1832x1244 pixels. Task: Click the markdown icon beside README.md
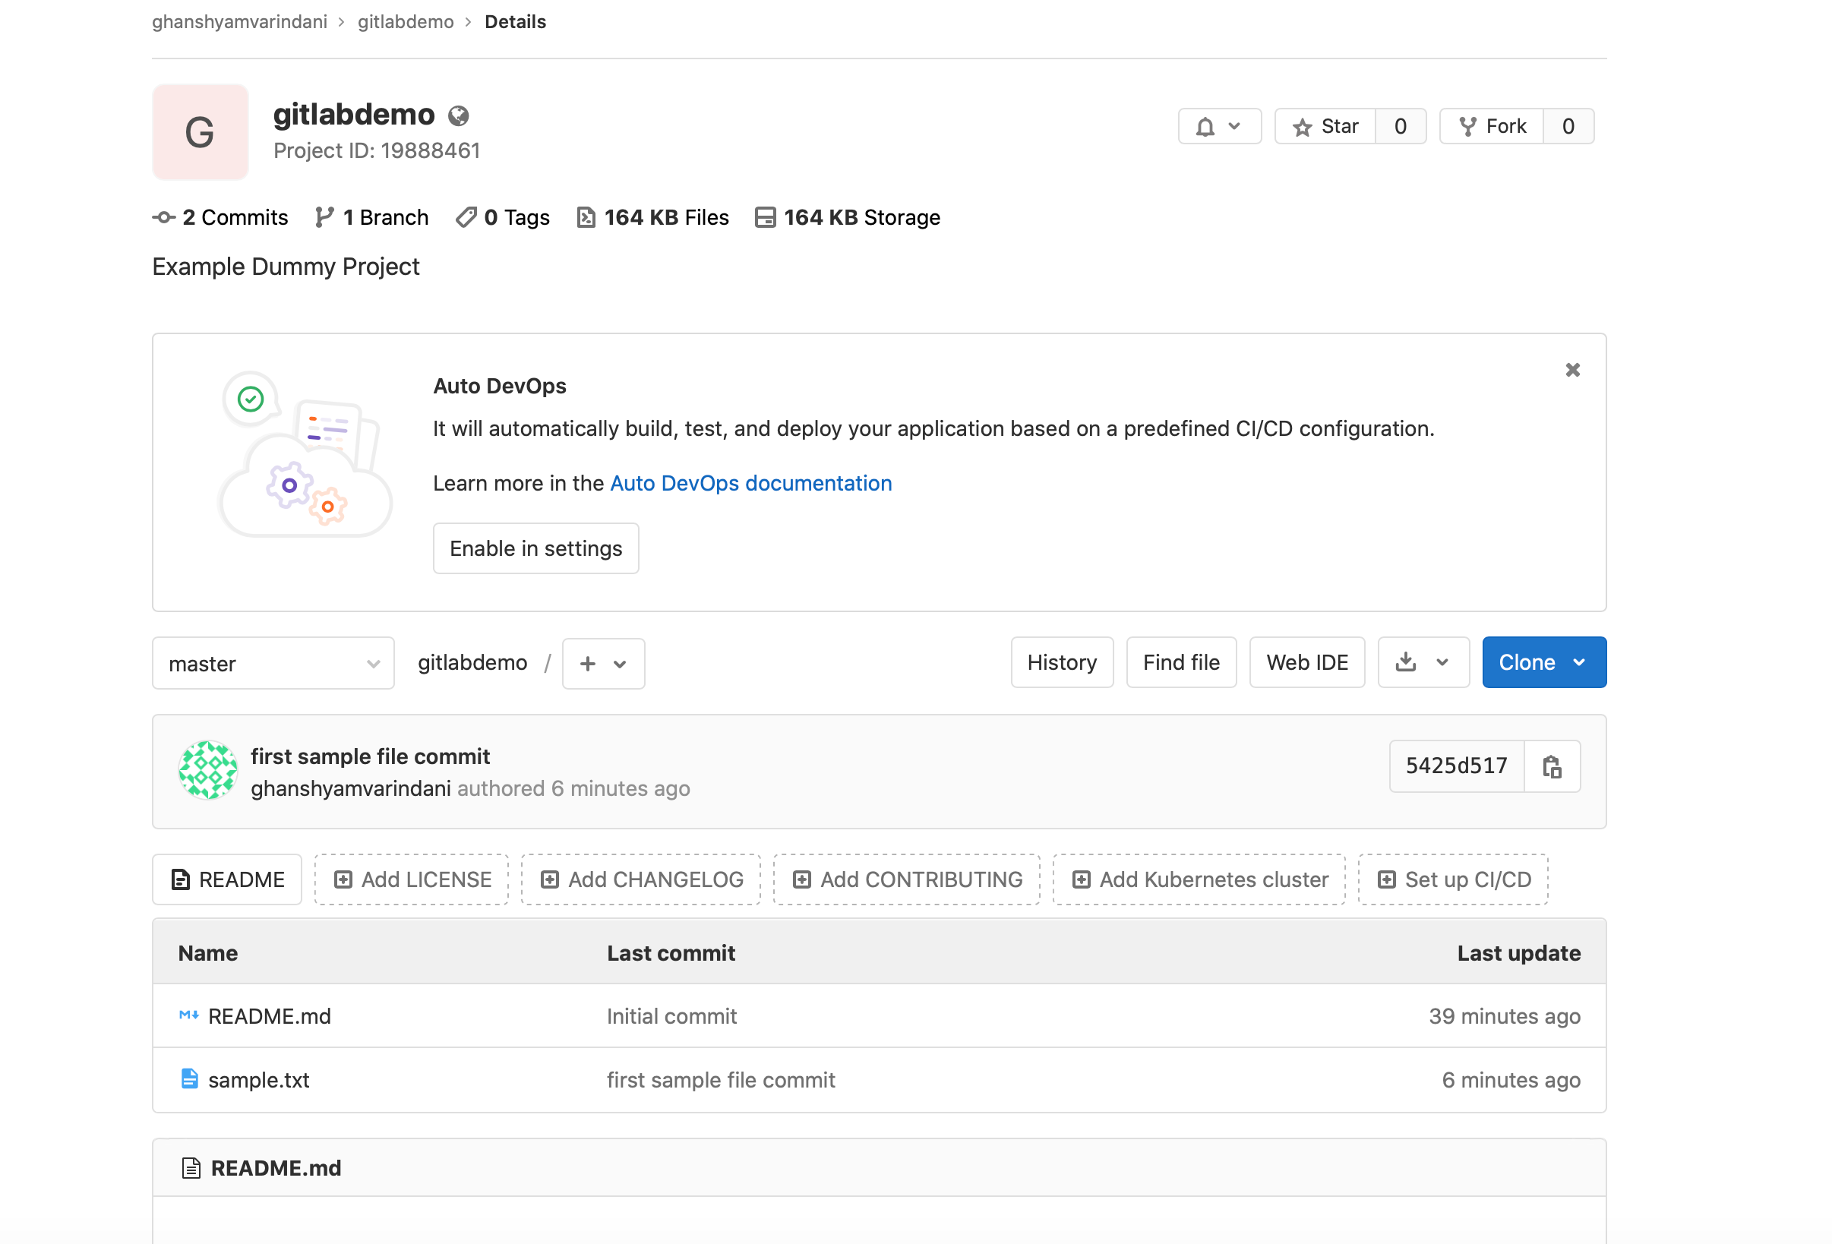click(x=189, y=1015)
